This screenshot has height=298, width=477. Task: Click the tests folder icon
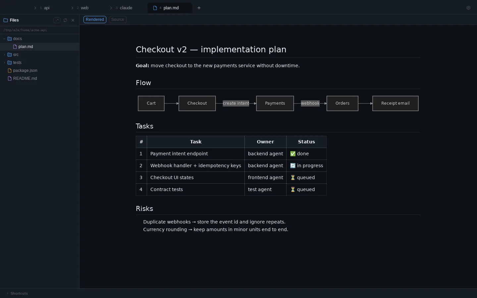click(10, 63)
